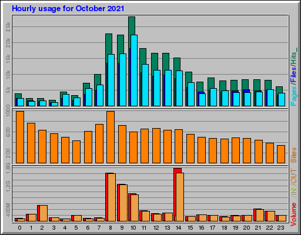Select the orange Sites bar at hour 8
The image size is (301, 235).
[x=111, y=137]
